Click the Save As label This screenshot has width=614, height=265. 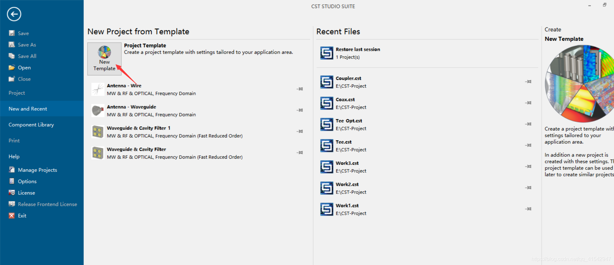27,45
